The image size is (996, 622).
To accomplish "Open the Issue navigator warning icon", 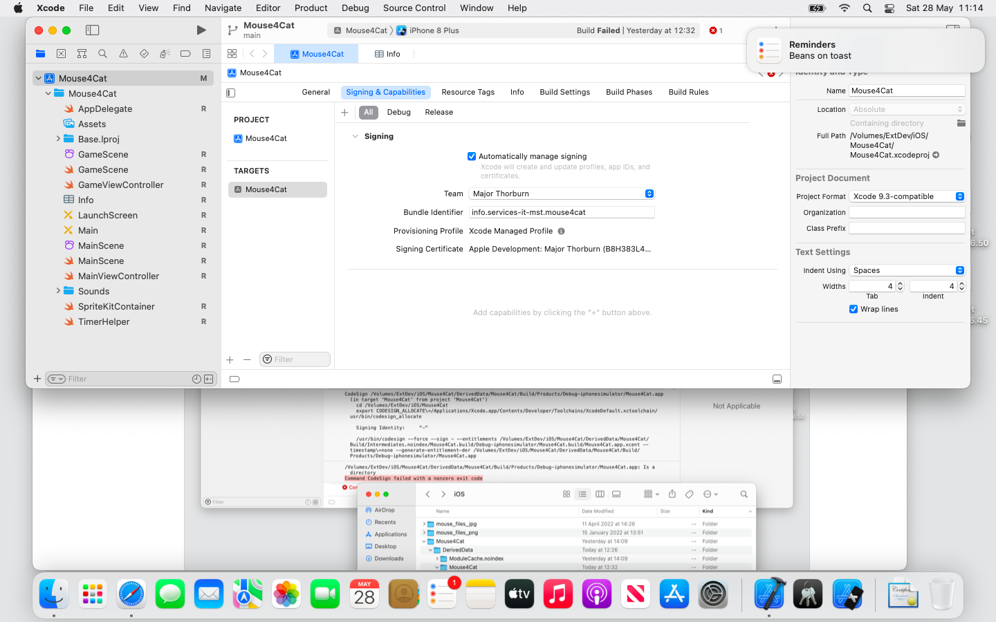I will pos(123,54).
